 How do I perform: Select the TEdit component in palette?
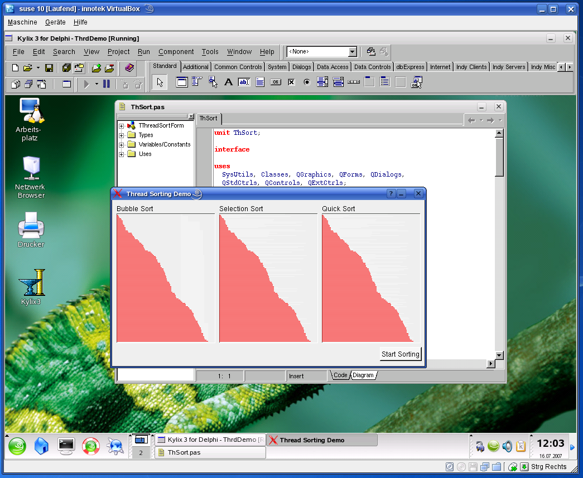pos(244,82)
